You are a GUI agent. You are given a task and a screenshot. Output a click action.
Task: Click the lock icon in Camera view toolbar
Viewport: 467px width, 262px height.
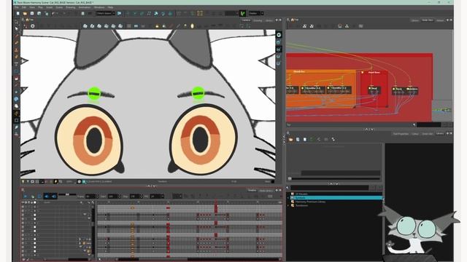click(157, 26)
